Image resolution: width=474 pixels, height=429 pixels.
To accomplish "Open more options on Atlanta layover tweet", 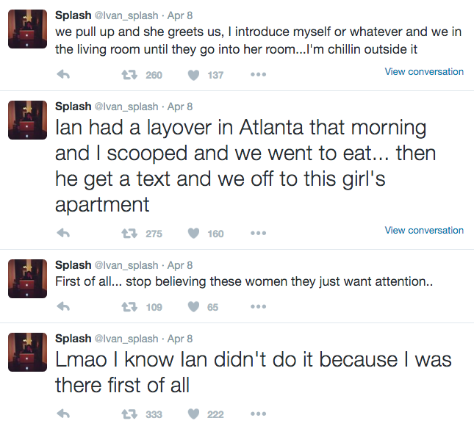I will click(x=258, y=233).
